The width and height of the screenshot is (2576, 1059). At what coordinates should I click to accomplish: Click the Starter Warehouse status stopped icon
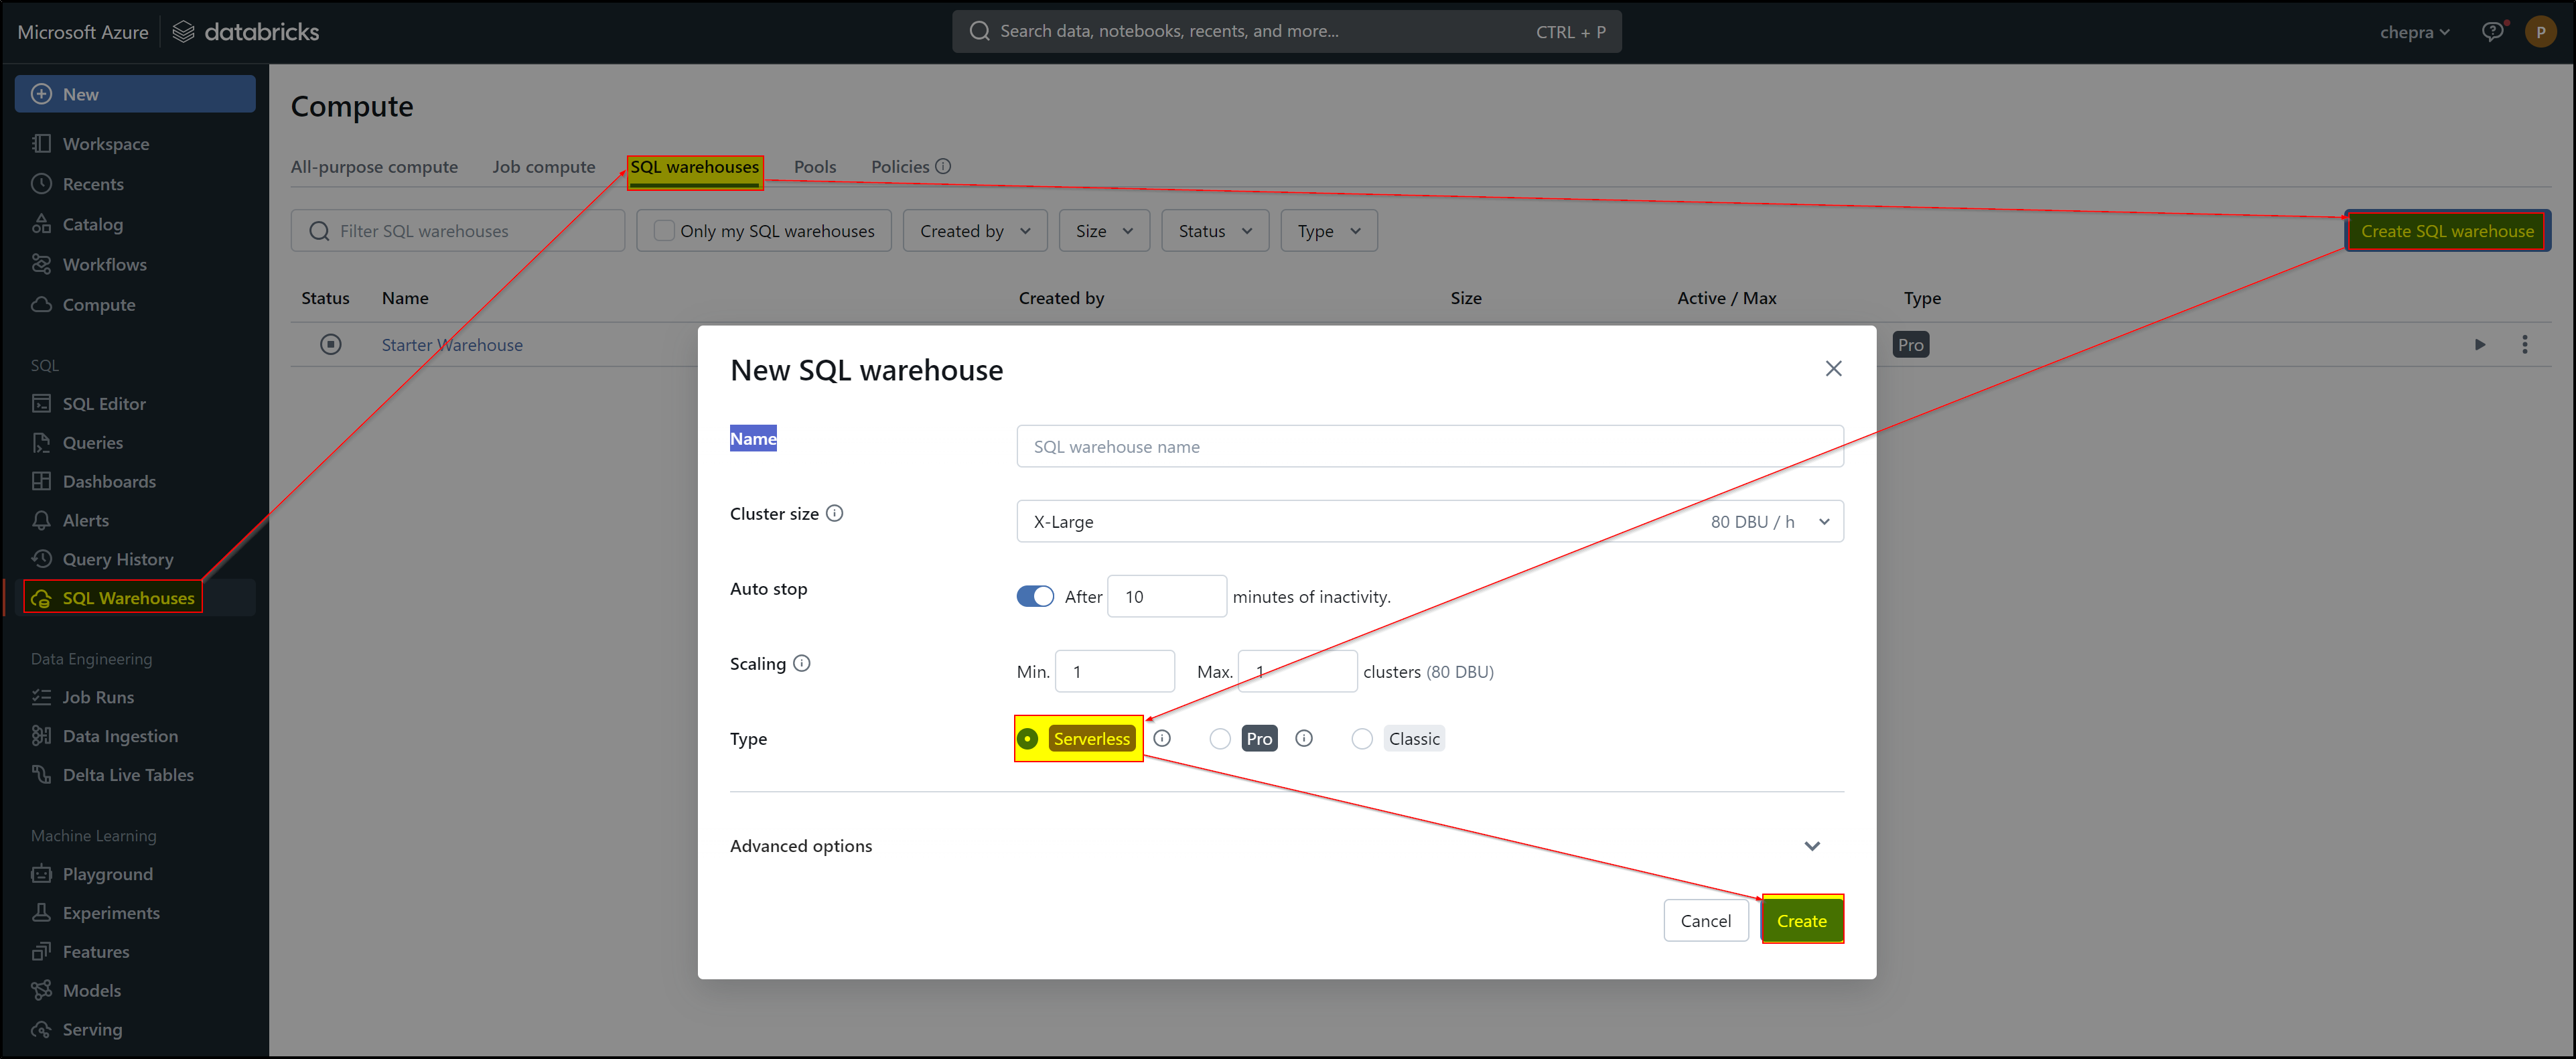pos(331,344)
